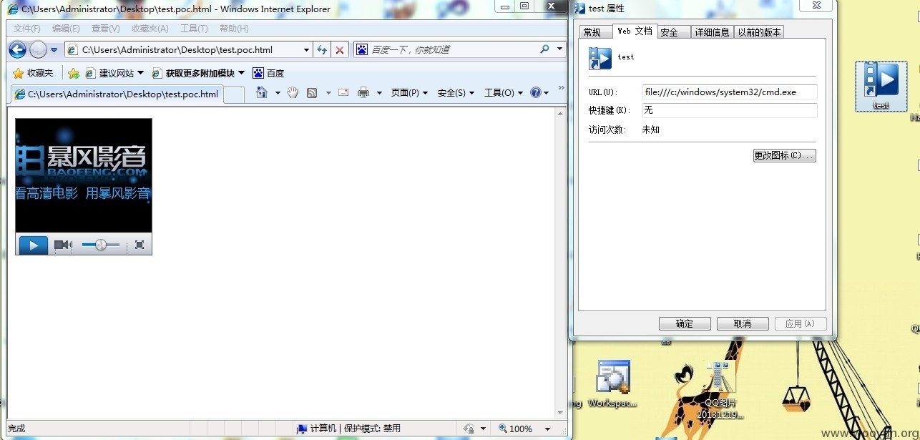Click the blank New Tab button
Screen dimensions: 920x440
tap(234, 94)
